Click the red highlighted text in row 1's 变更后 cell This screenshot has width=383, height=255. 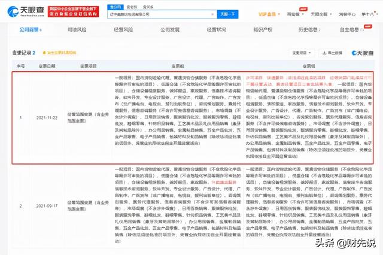click(x=309, y=81)
